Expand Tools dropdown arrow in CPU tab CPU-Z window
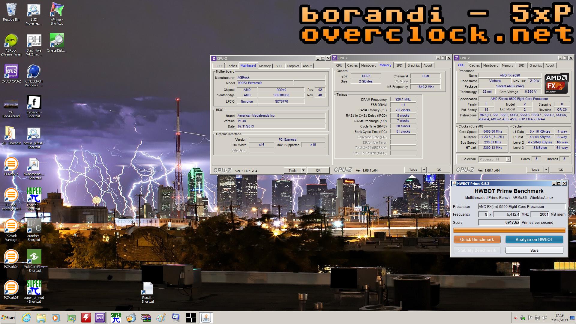The width and height of the screenshot is (576, 324). tap(546, 170)
